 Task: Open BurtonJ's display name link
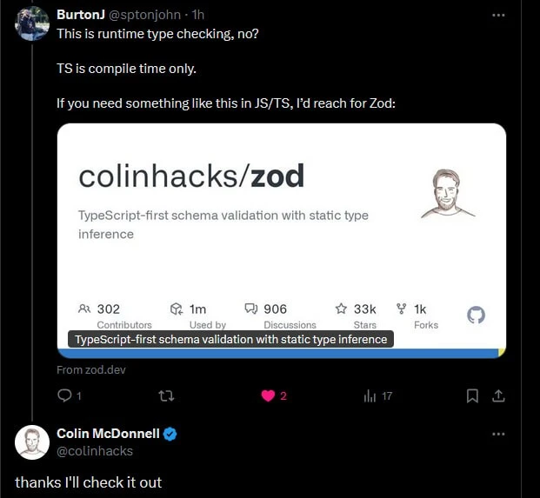[80, 15]
